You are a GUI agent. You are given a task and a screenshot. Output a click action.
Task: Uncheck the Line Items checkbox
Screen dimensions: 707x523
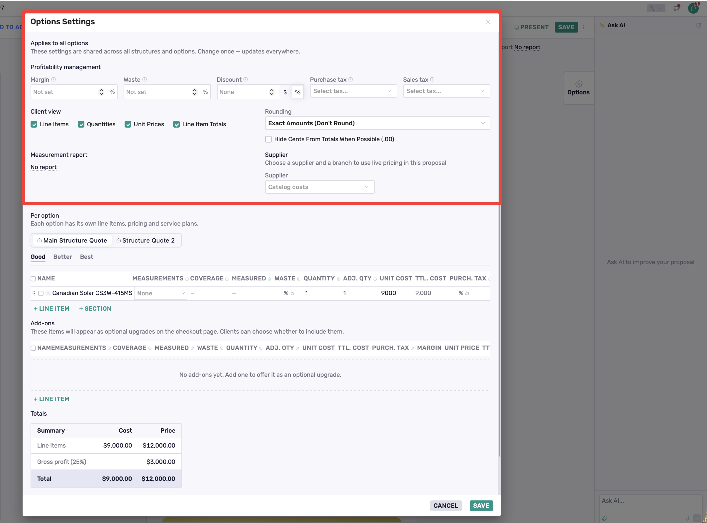click(34, 124)
